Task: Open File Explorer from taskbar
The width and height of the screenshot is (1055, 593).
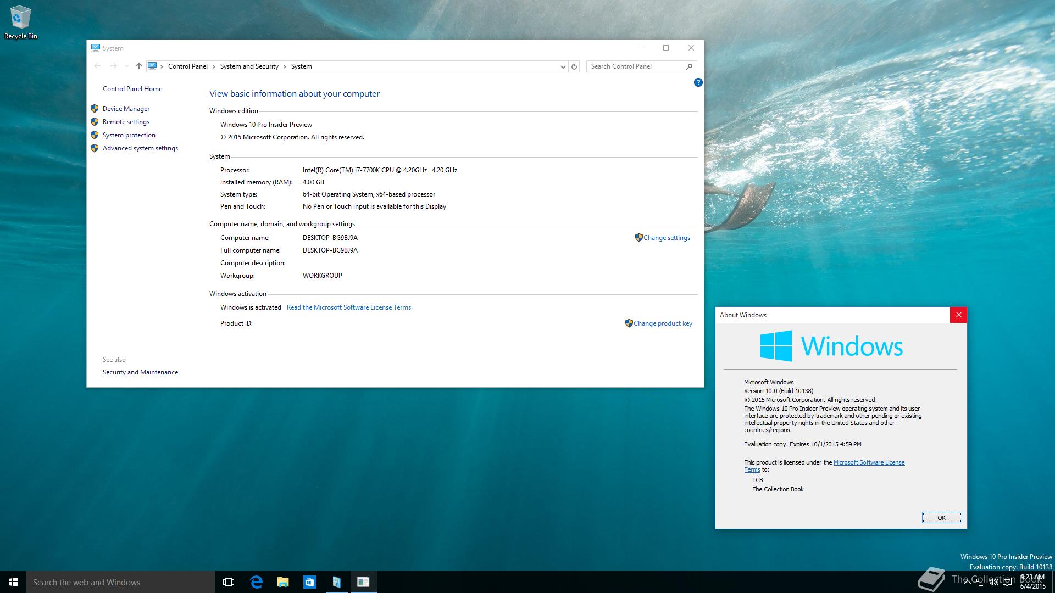Action: point(283,582)
